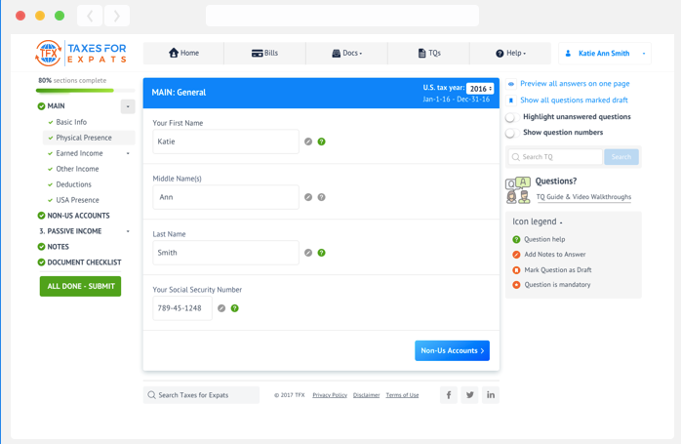Open the Terms of Use link
Image resolution: width=681 pixels, height=444 pixels.
pos(402,395)
